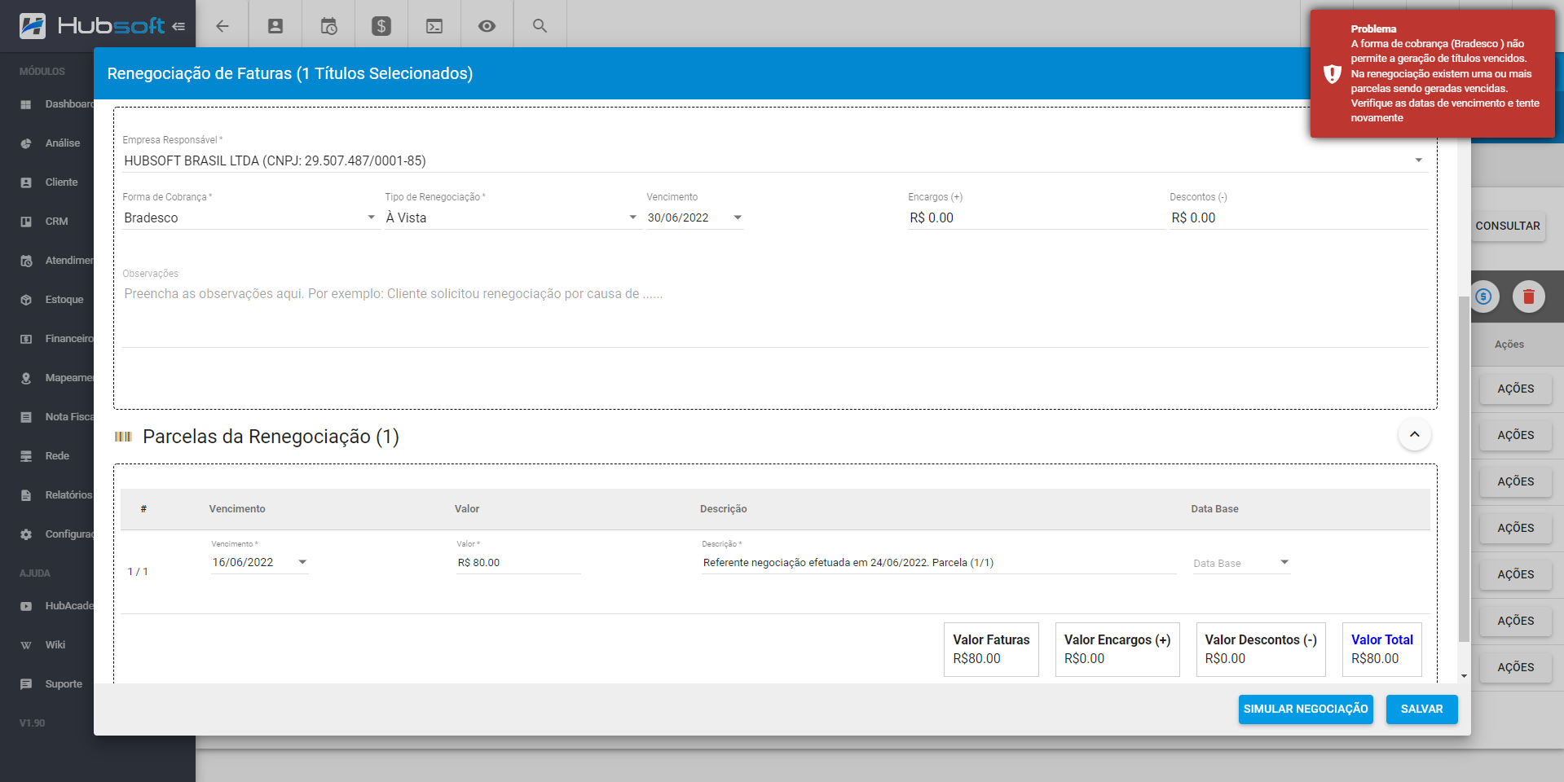Open the Data Base dropdown in parcela row
The height and width of the screenshot is (782, 1564).
[x=1241, y=563]
